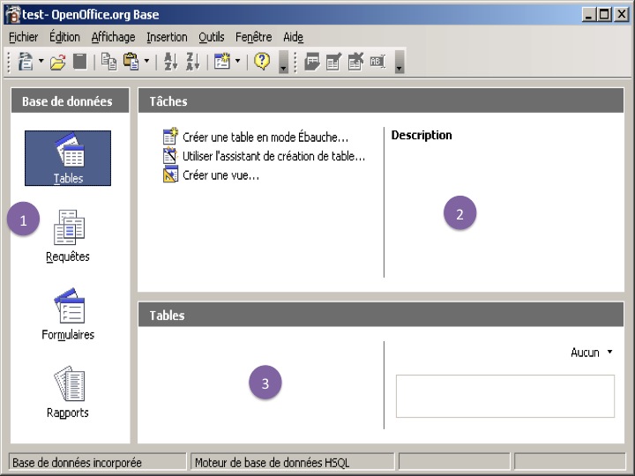This screenshot has width=635, height=476.
Task: Click the Base application icon in title bar
Action: click(13, 15)
